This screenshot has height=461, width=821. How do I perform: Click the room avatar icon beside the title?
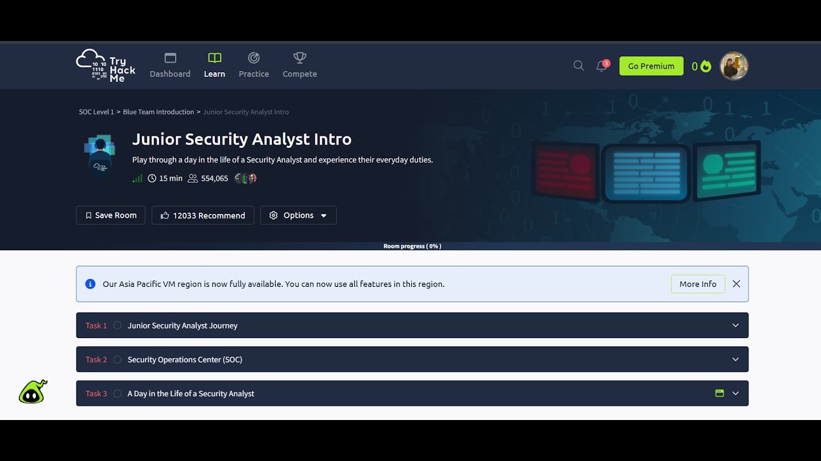point(99,154)
